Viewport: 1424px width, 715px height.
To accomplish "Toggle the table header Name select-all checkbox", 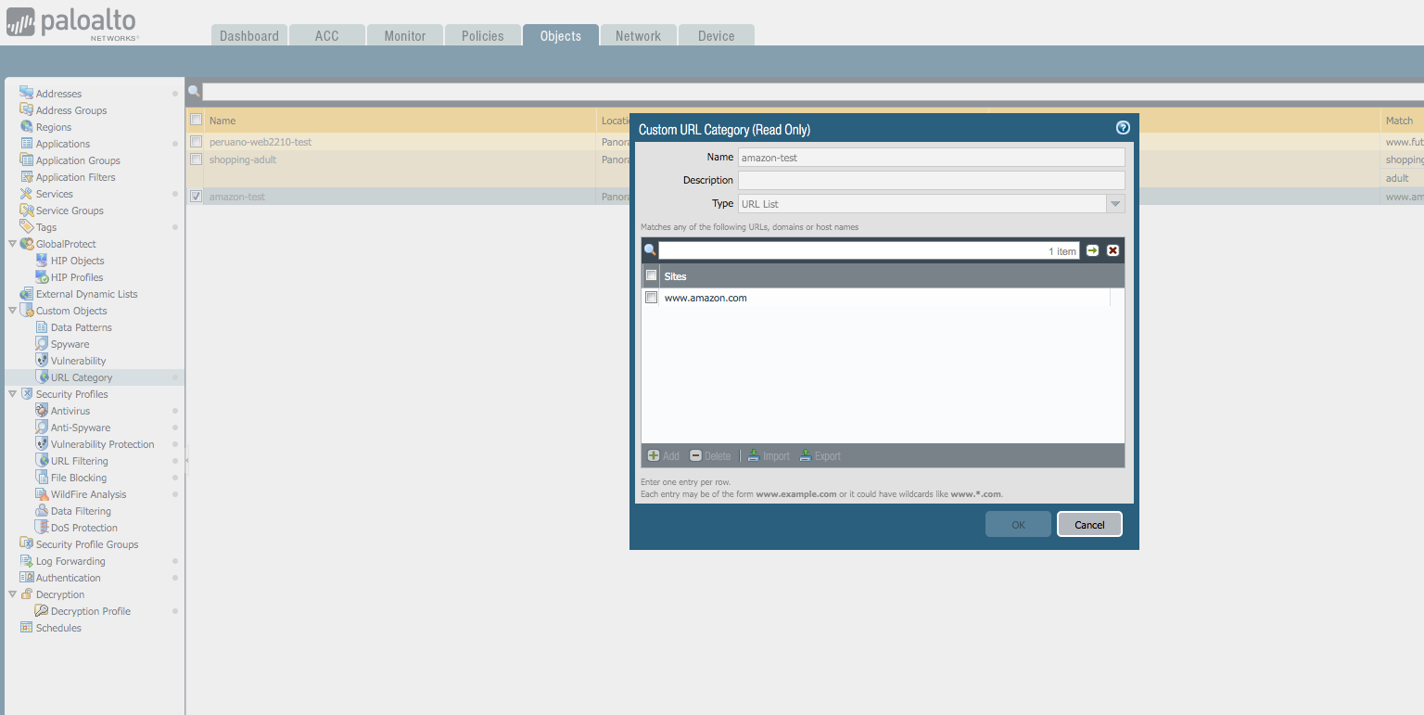I will tap(196, 120).
